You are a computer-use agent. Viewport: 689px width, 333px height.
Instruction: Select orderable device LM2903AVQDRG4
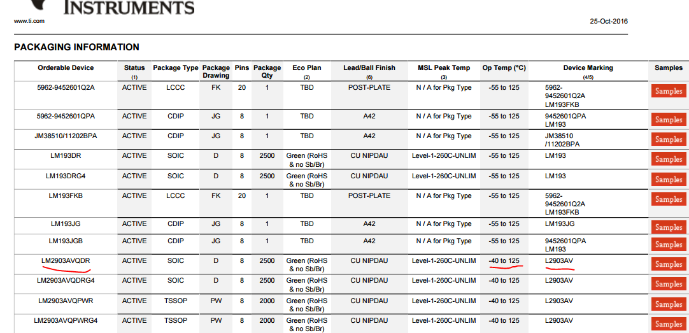point(66,280)
